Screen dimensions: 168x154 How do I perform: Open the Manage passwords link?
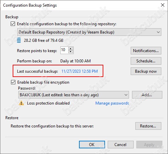[x=112, y=103]
